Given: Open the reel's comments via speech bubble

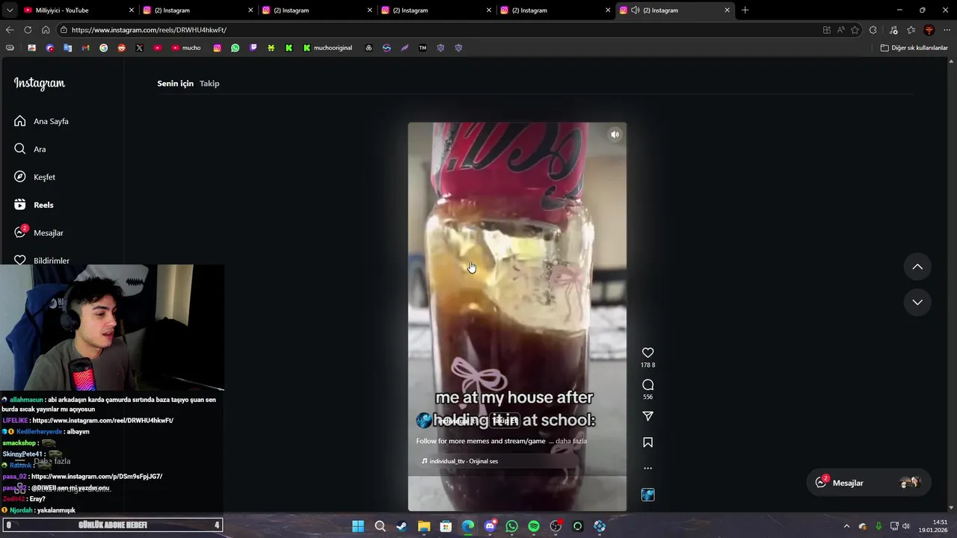Looking at the screenshot, I should pos(648,385).
